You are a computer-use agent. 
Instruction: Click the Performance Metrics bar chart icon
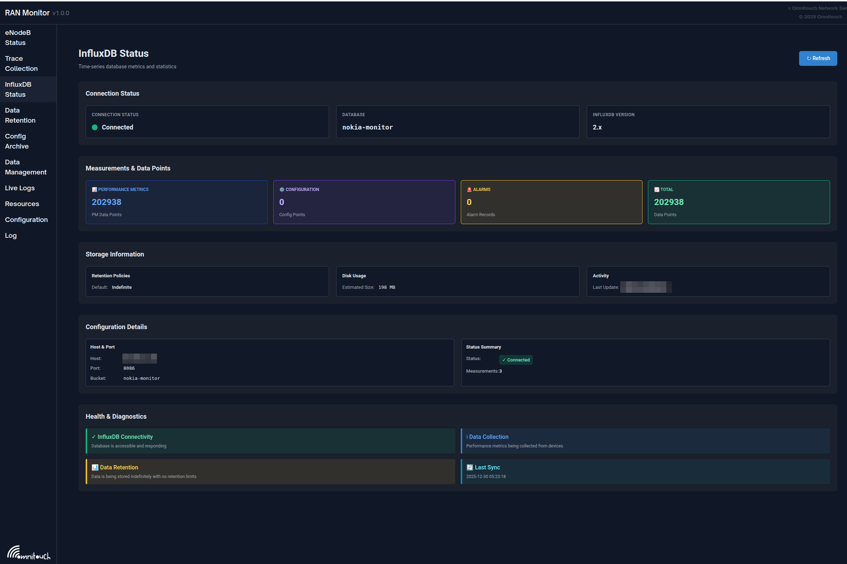pos(94,189)
